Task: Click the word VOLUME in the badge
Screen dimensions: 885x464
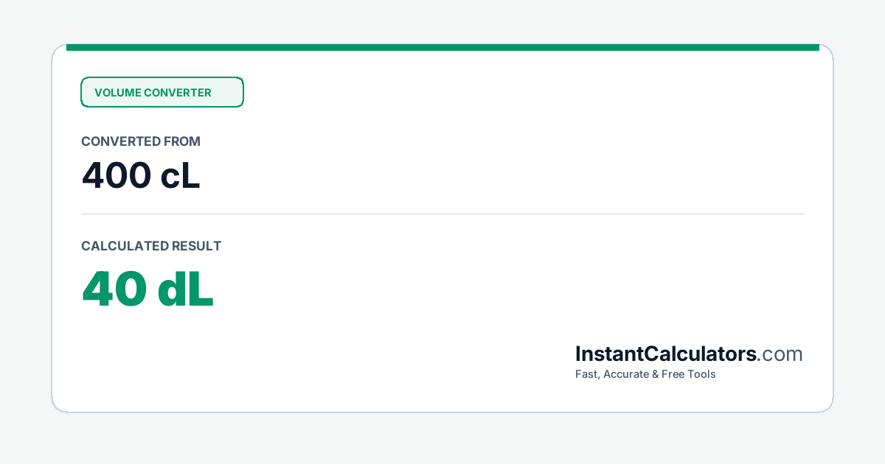Action: point(117,93)
